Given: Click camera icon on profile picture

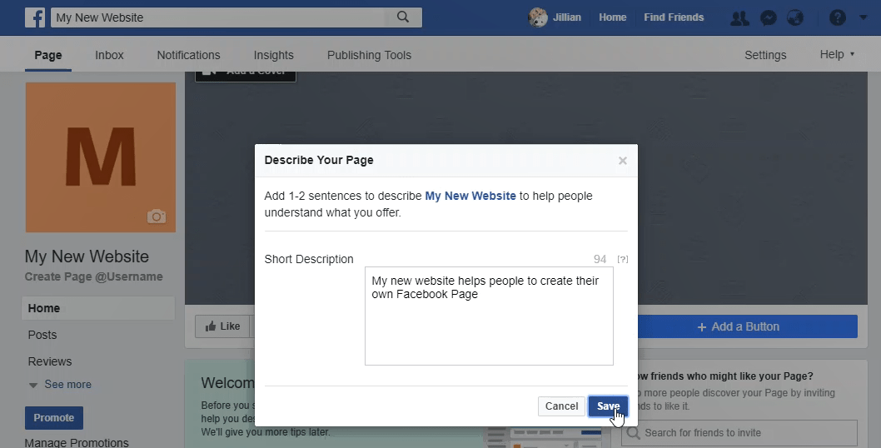Looking at the screenshot, I should point(157,216).
